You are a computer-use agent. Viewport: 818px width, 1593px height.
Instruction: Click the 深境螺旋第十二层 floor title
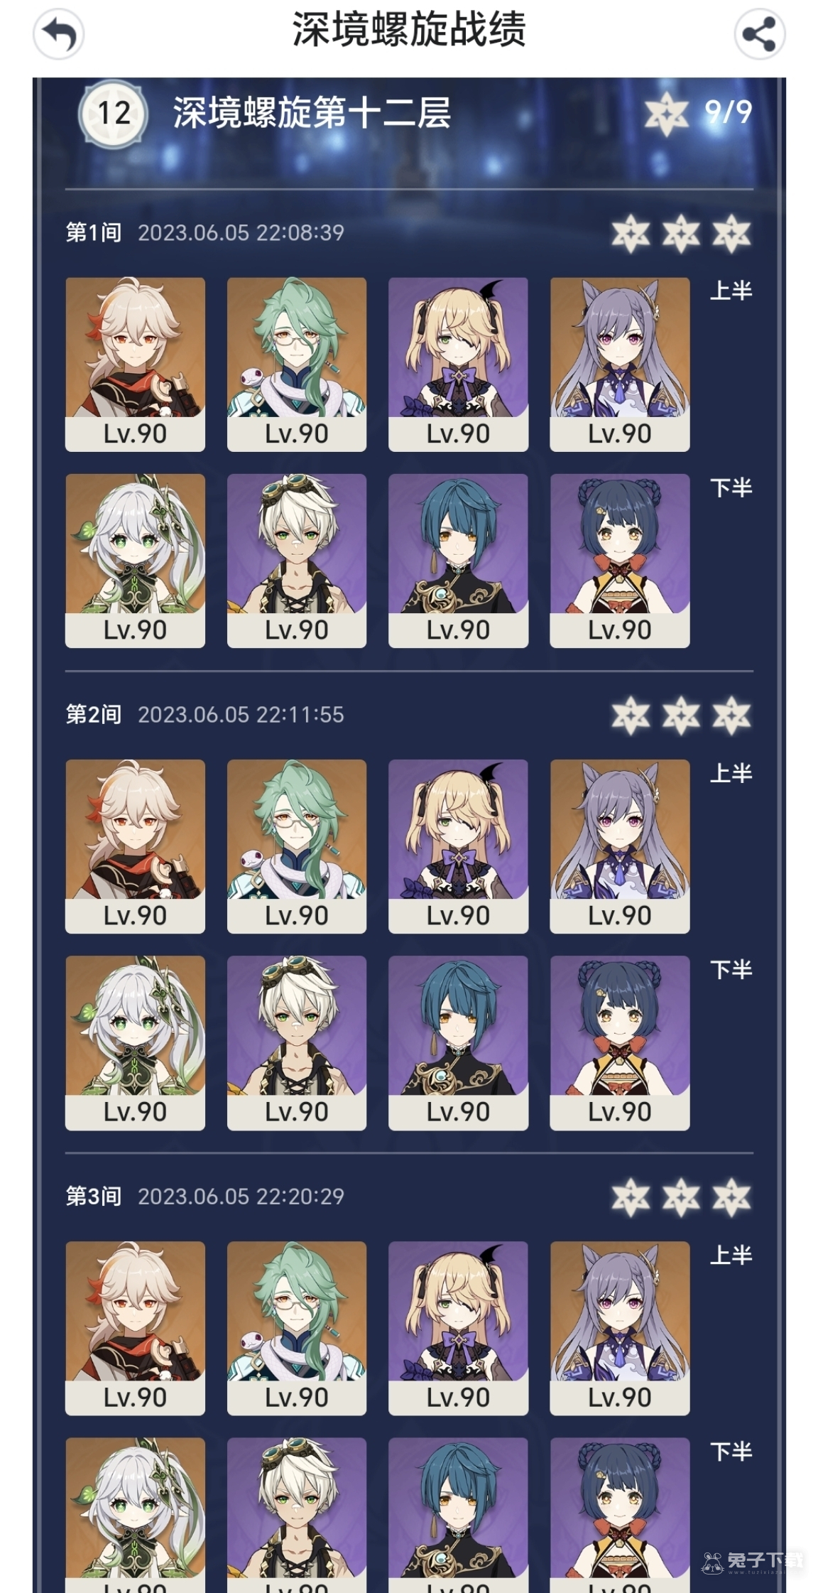point(312,113)
